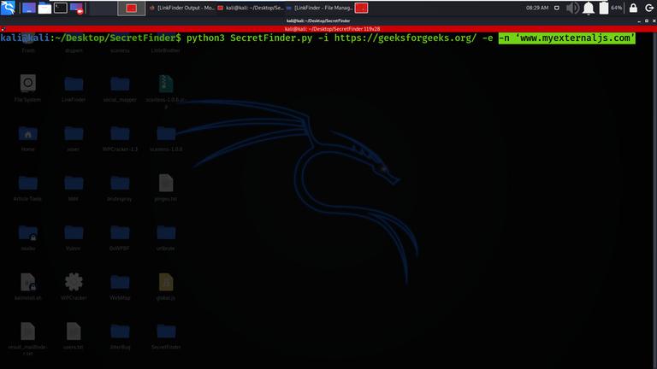Select the users.txt file on desktop

click(74, 335)
